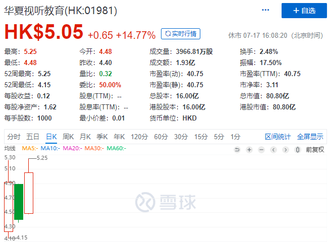Zoom out the K-line chart
This screenshot has height=242, width=328.
click(x=261, y=150)
